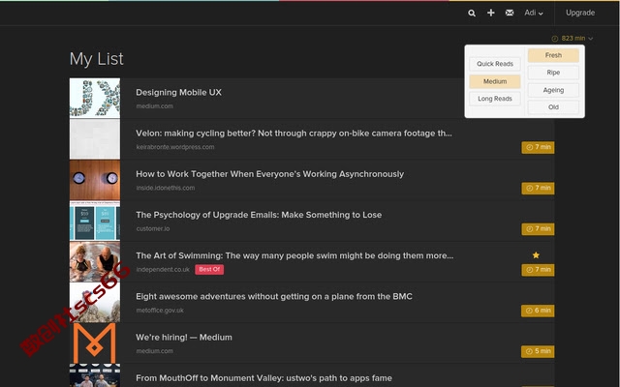This screenshot has width=620, height=387.
Task: Open From MouthOff to Monument Valley article
Action: pos(263,378)
